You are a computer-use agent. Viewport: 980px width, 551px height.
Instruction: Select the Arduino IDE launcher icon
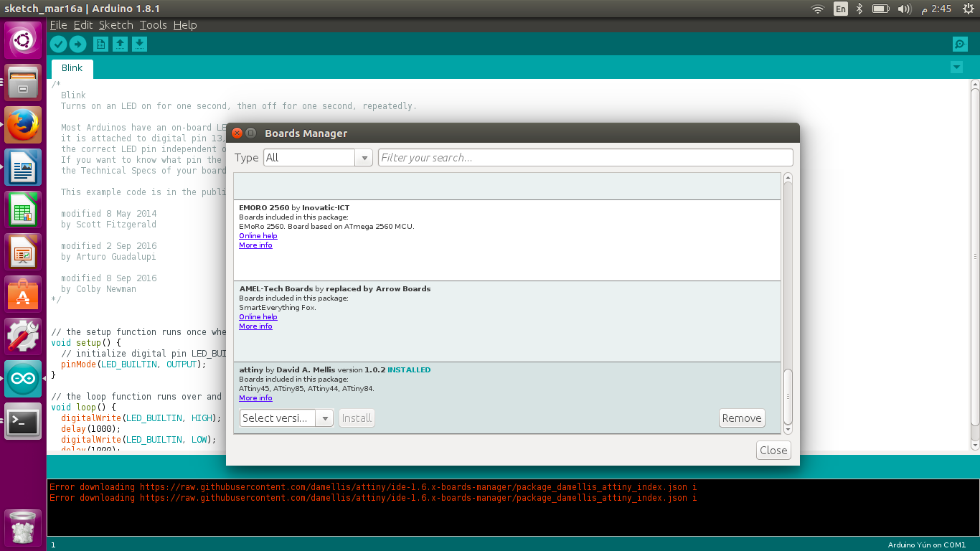point(23,379)
